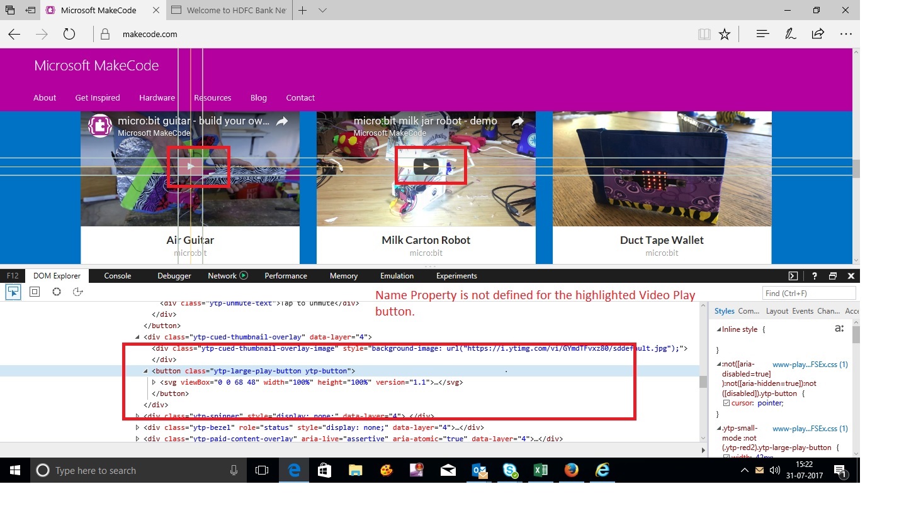Undock DevTools into a separate window
The width and height of the screenshot is (899, 511).
coord(832,275)
